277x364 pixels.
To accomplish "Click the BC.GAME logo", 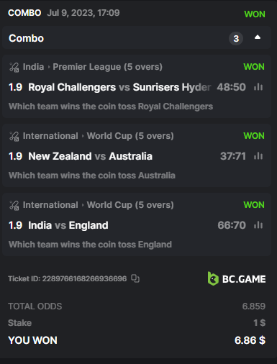I will tap(237, 278).
